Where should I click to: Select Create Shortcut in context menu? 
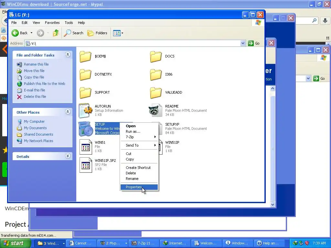coord(139,168)
